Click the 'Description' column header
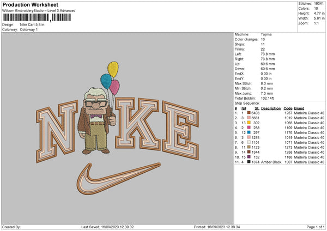The width and height of the screenshot is (327, 231). coord(271,108)
